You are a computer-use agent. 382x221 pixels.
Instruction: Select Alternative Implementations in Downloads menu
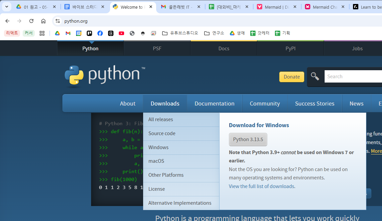tap(181, 203)
